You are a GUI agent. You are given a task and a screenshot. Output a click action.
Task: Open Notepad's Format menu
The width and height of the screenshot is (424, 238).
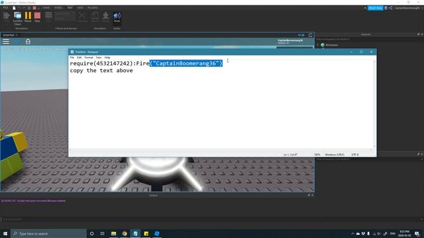[x=89, y=58]
